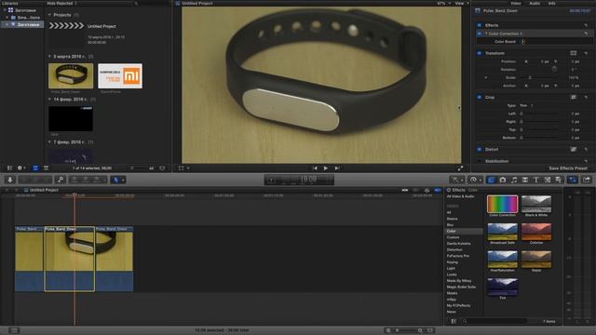Viewport: 596px width, 335px height.
Task: Toggle the browser sidebar icon
Action: coord(10,167)
